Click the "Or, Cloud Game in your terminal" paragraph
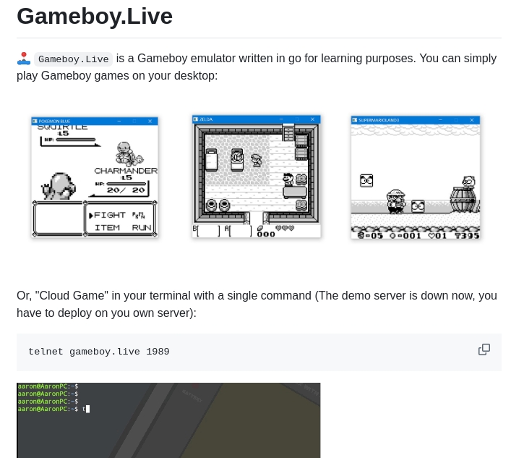This screenshot has height=458, width=511. click(257, 304)
